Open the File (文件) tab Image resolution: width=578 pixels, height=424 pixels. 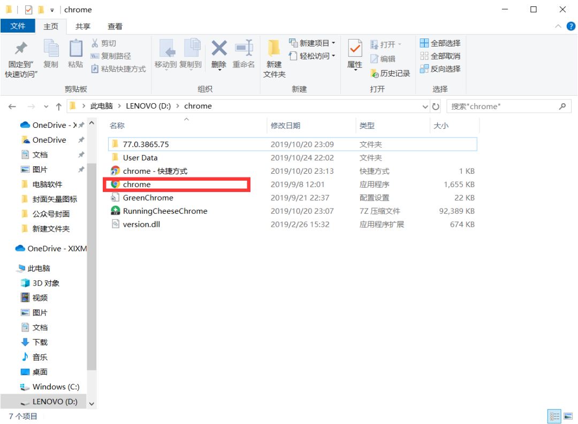18,26
